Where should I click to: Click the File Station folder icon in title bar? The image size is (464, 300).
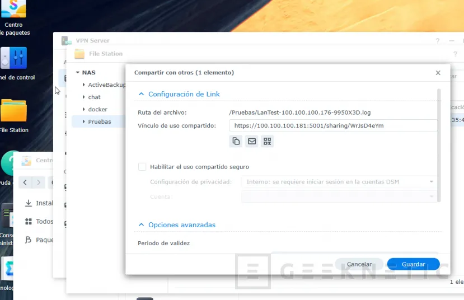point(79,54)
